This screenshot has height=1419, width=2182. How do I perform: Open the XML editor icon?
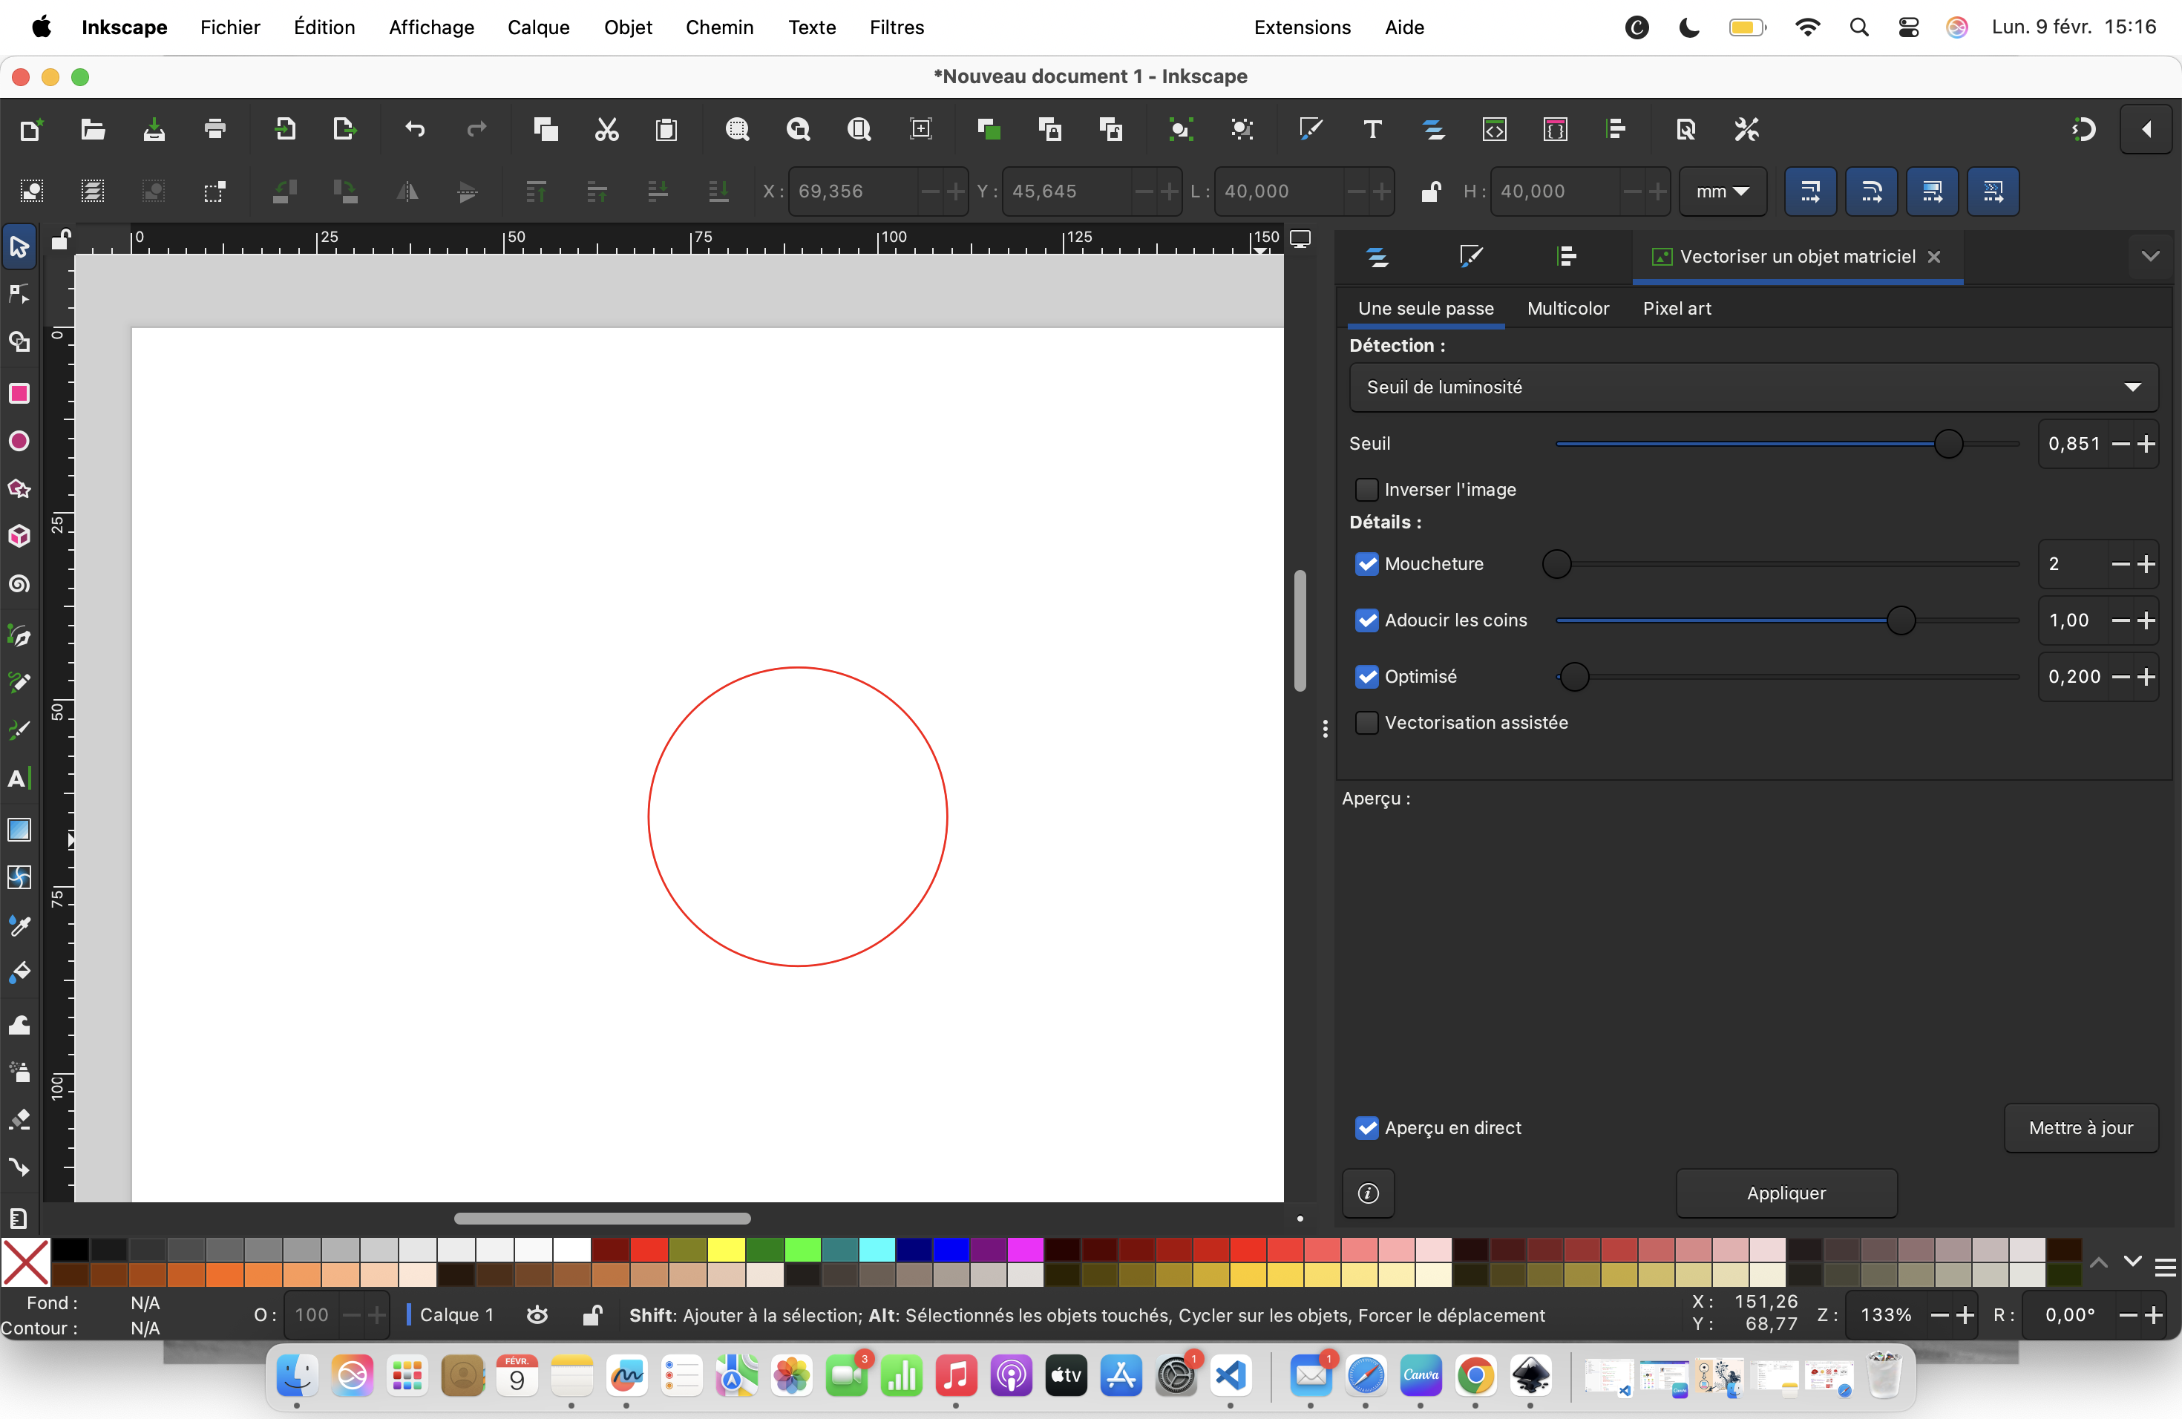tap(1495, 129)
